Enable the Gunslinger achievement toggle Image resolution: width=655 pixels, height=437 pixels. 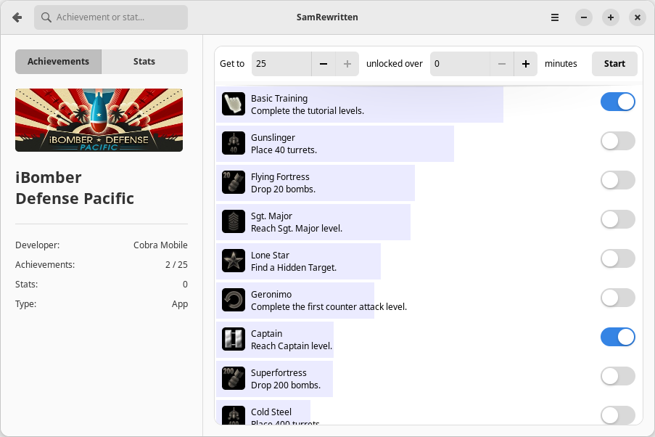click(618, 141)
